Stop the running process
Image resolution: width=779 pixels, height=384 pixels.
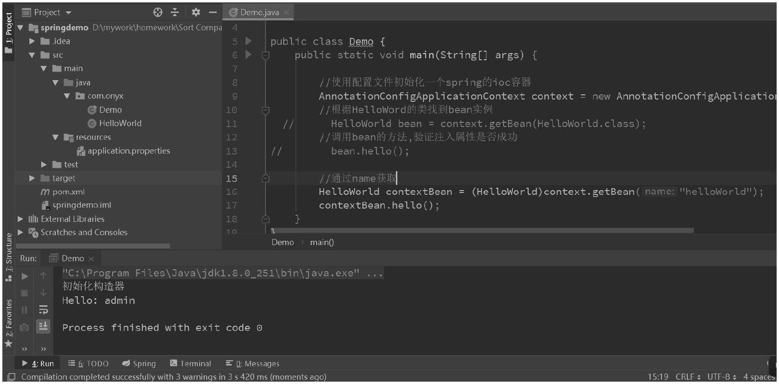pos(25,293)
